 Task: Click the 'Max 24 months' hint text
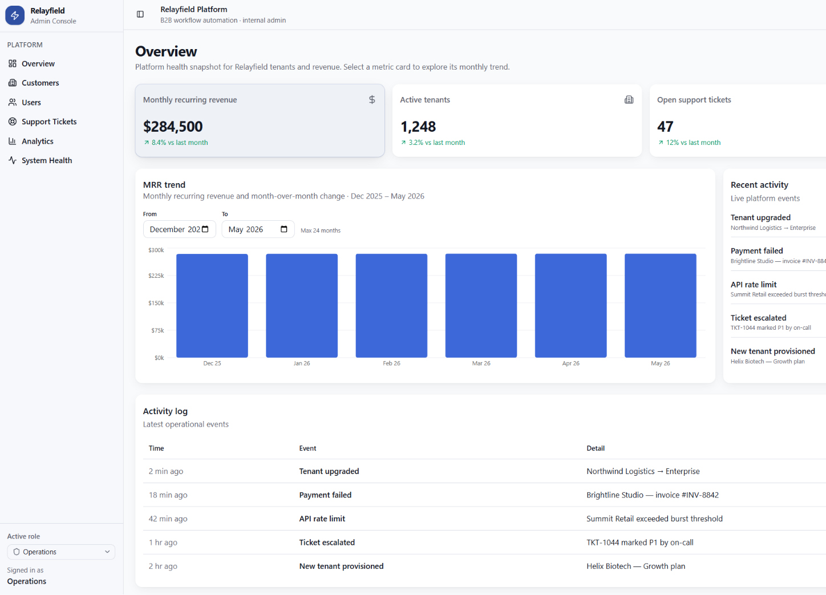[321, 230]
